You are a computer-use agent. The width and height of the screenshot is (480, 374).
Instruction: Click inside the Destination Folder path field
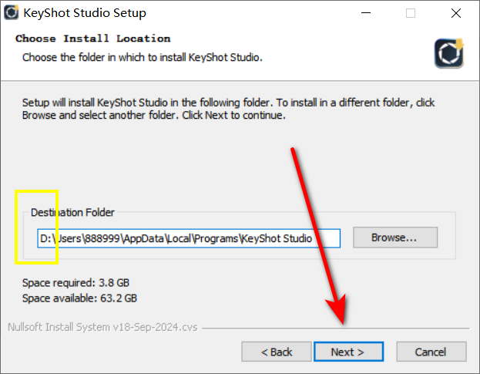tap(189, 238)
